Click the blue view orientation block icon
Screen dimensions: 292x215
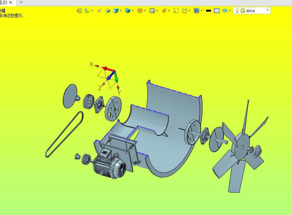point(128,11)
